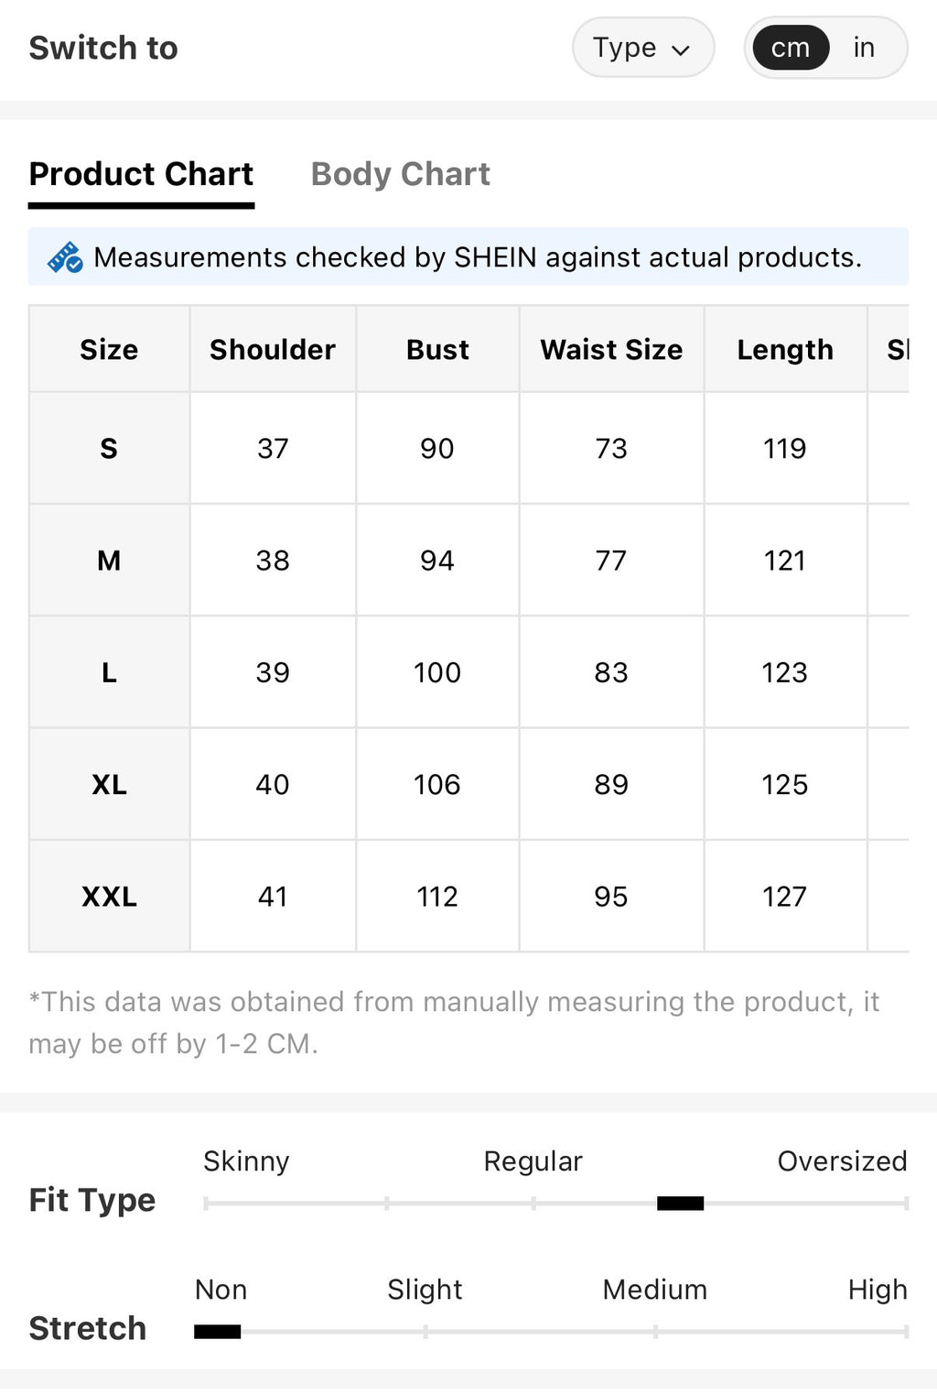Click the Length column header
Image resolution: width=937 pixels, height=1394 pixels.
pyautogui.click(x=785, y=350)
